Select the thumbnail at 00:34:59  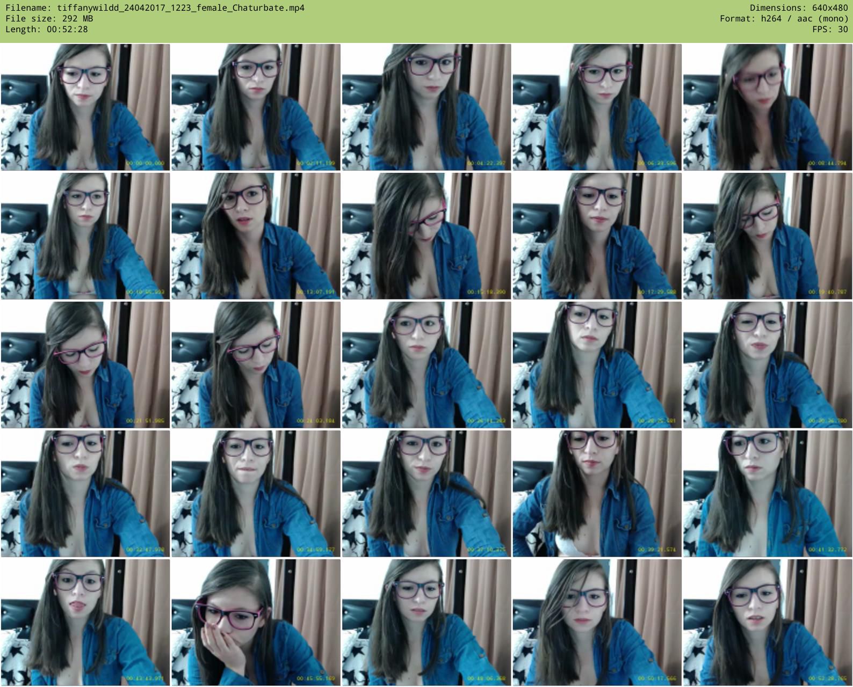pos(256,494)
